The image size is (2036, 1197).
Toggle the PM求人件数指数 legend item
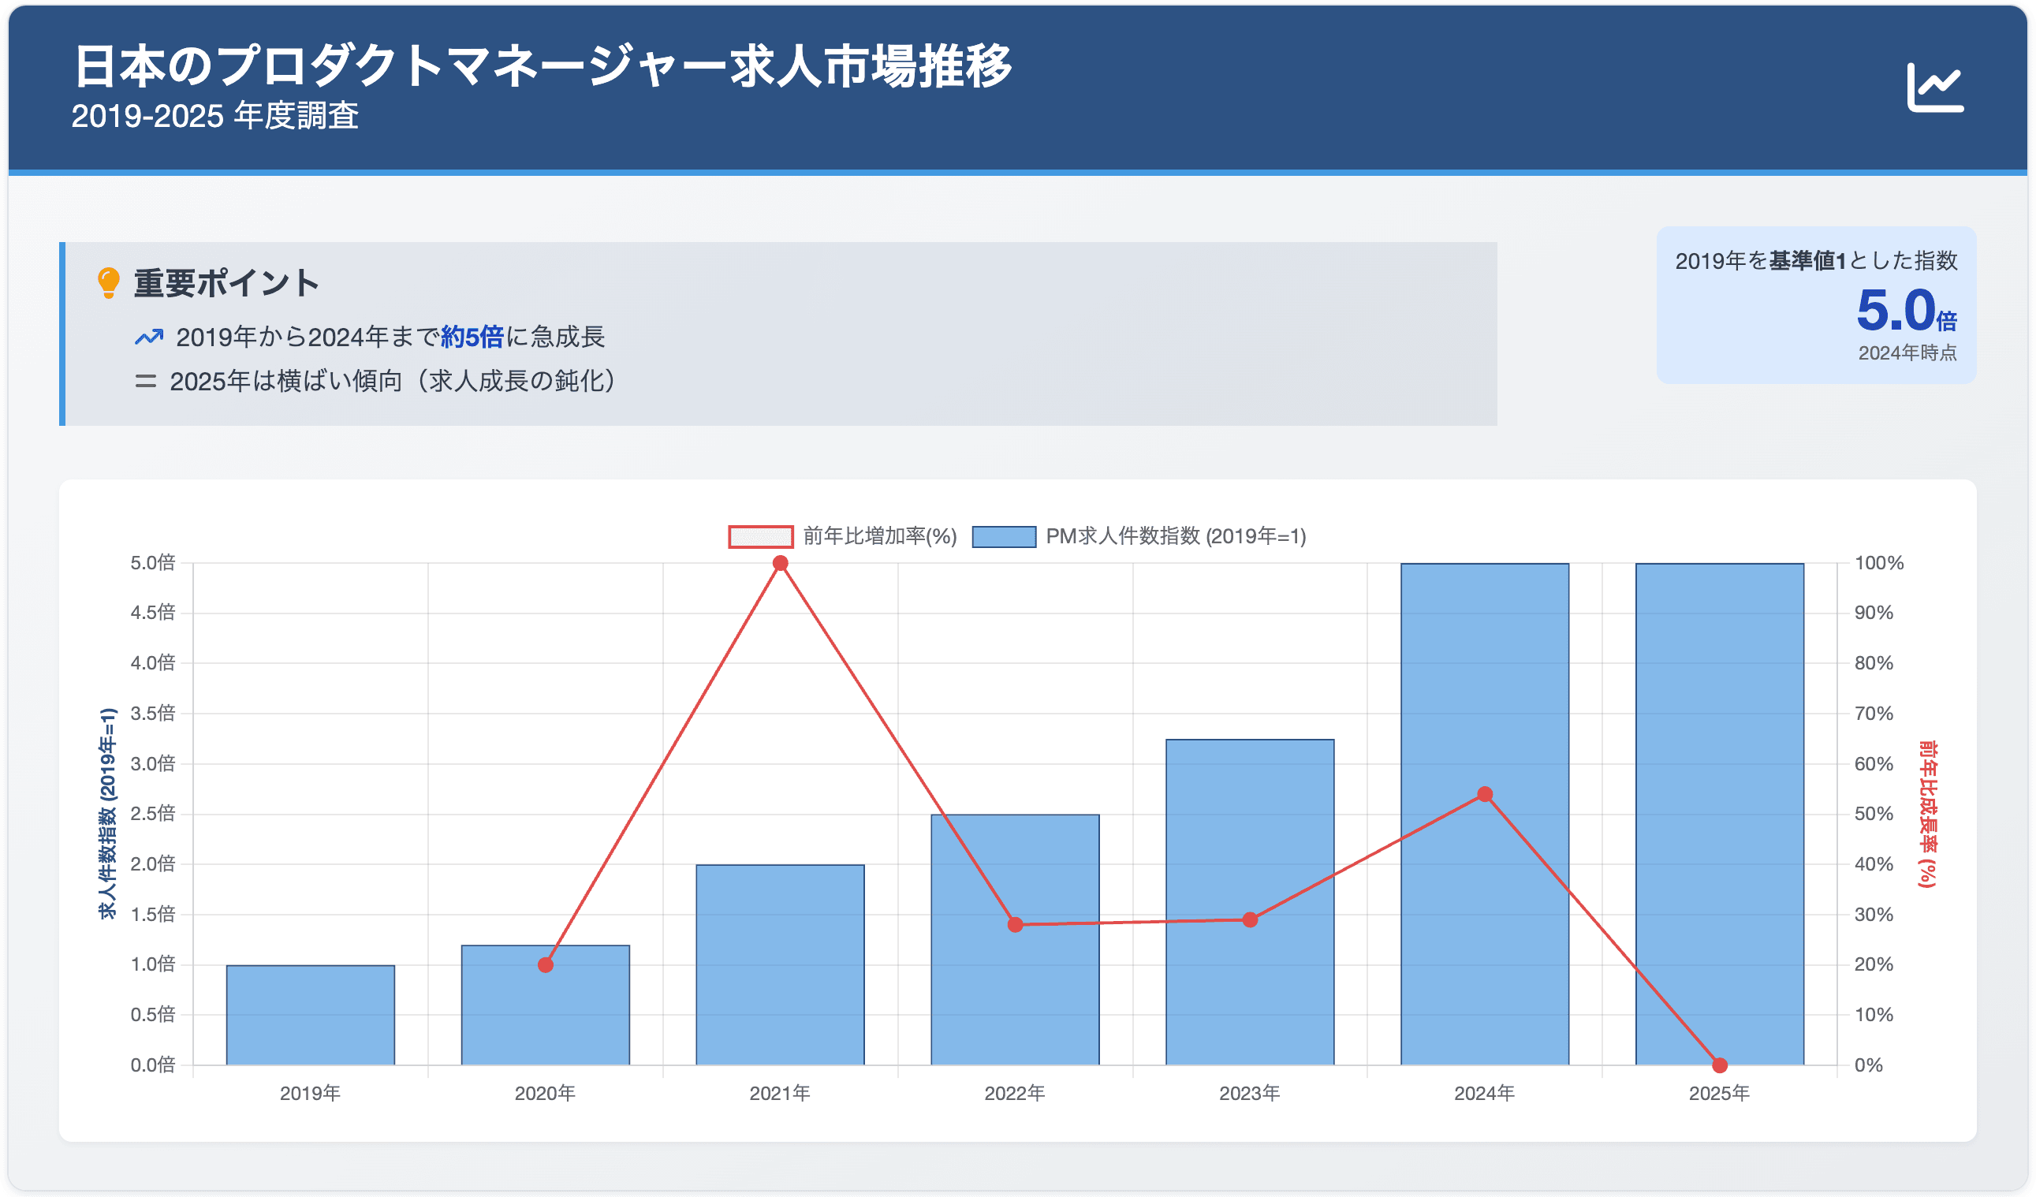1175,536
